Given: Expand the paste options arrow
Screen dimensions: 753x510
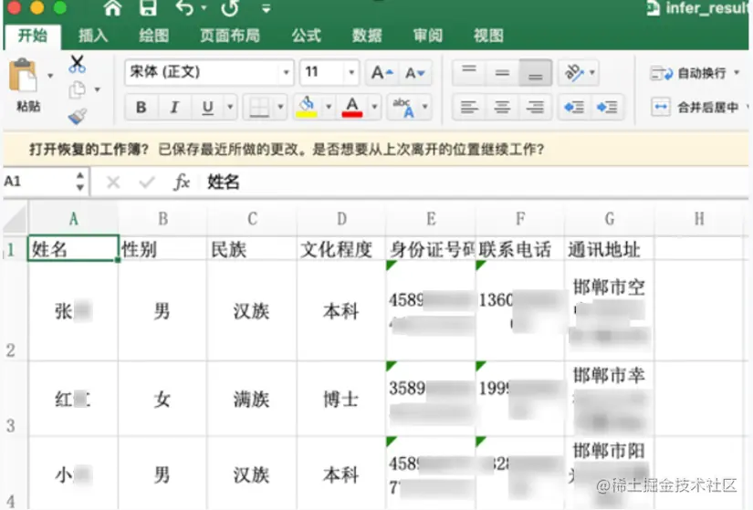Looking at the screenshot, I should pyautogui.click(x=50, y=76).
